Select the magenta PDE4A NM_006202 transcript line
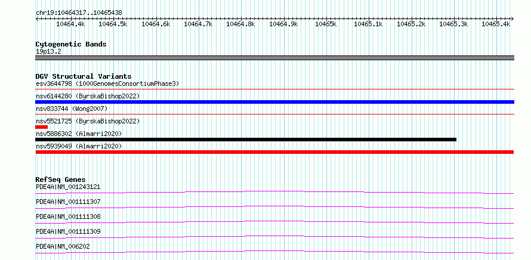 coord(274,252)
